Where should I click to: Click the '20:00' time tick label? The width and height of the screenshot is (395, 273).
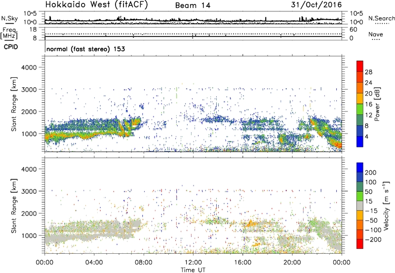click(x=292, y=263)
